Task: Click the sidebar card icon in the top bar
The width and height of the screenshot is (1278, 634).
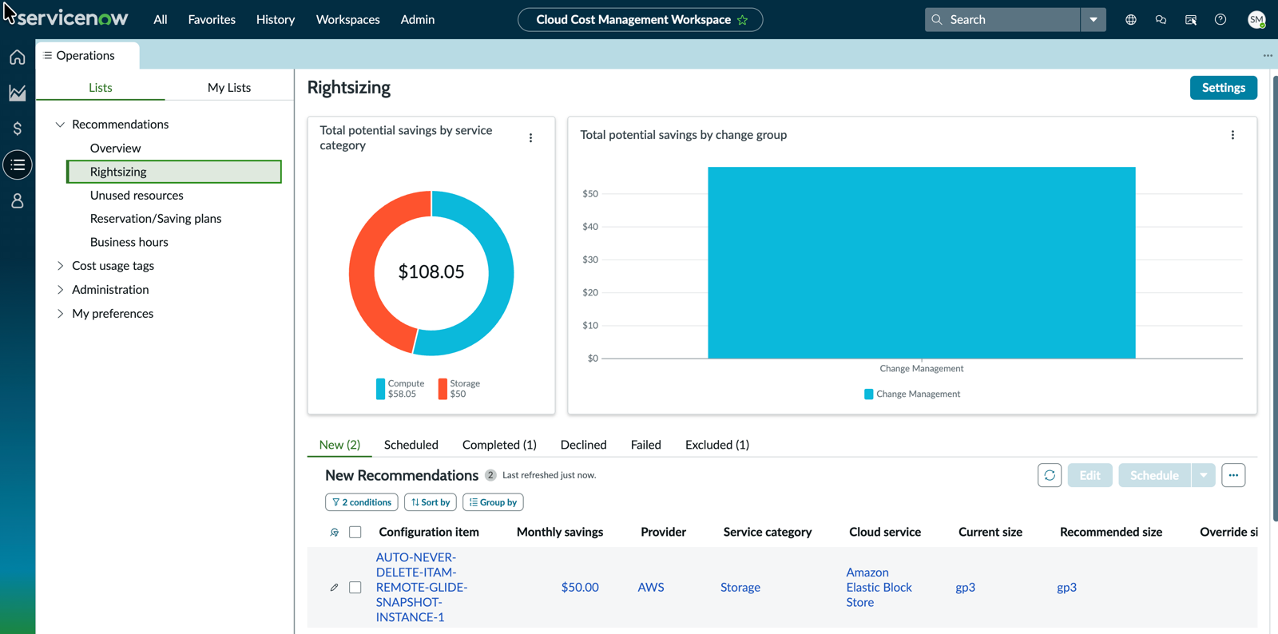Action: click(x=1191, y=19)
